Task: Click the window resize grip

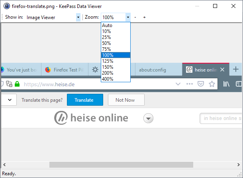Action: (239, 174)
